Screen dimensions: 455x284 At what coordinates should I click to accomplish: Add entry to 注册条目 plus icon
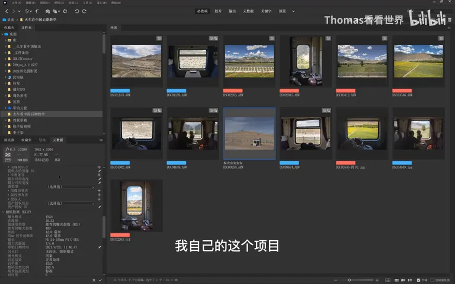[100, 175]
